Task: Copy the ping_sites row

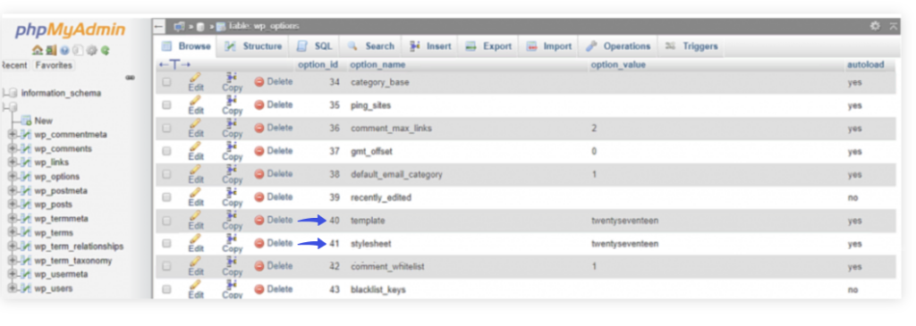Action: (x=232, y=105)
